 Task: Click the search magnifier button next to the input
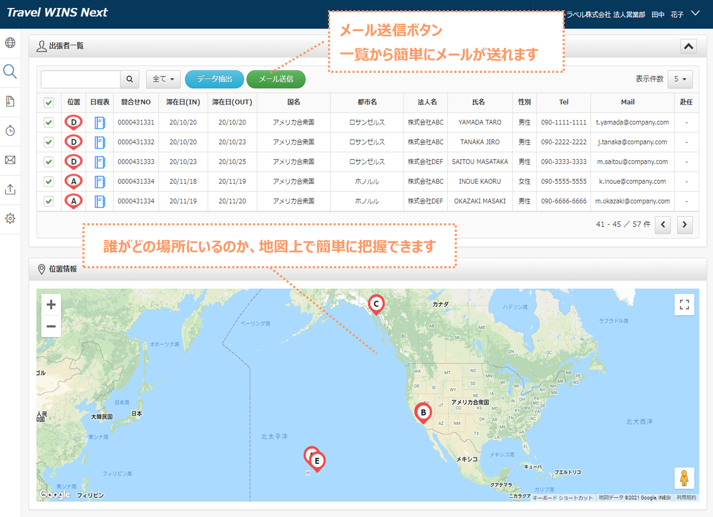[130, 79]
